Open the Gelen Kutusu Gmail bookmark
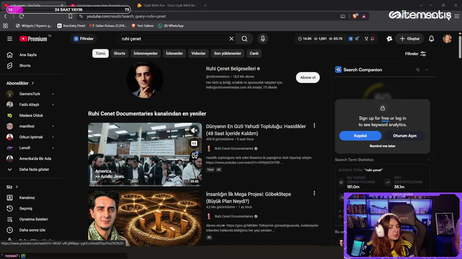 [x=108, y=26]
